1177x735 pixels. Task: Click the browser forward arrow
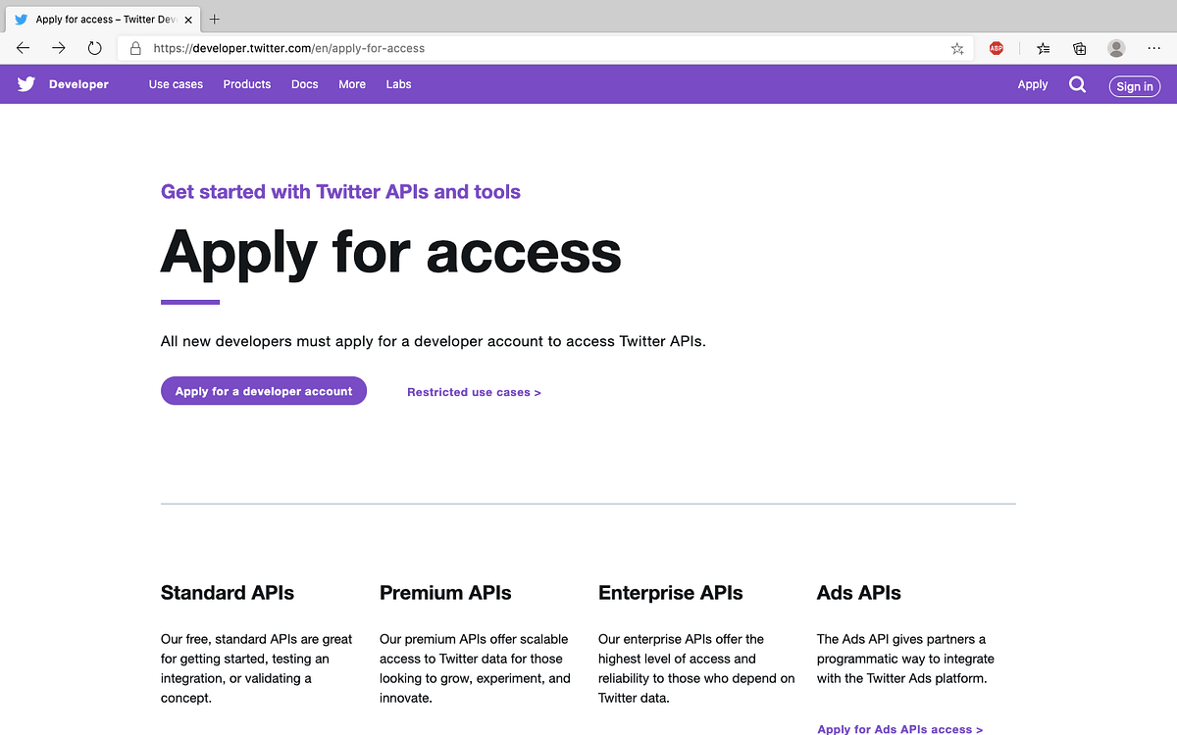click(x=58, y=47)
